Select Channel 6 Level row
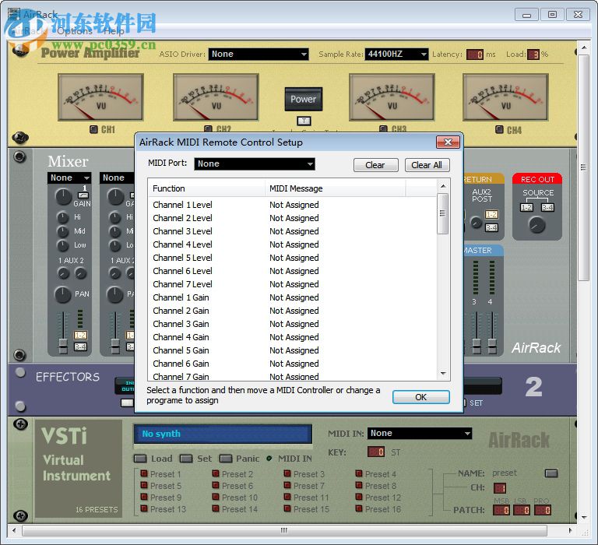 [x=292, y=271]
